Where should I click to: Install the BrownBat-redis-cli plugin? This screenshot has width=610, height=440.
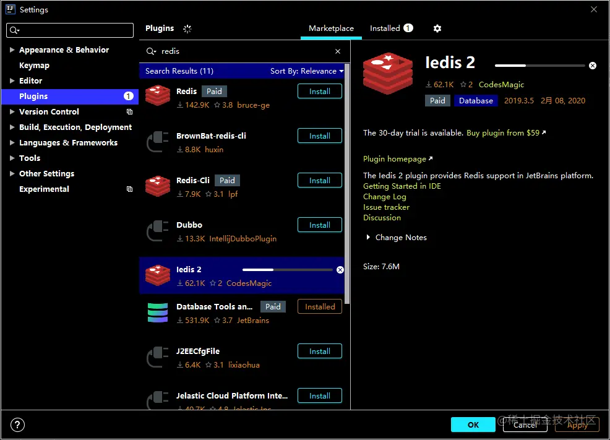320,136
